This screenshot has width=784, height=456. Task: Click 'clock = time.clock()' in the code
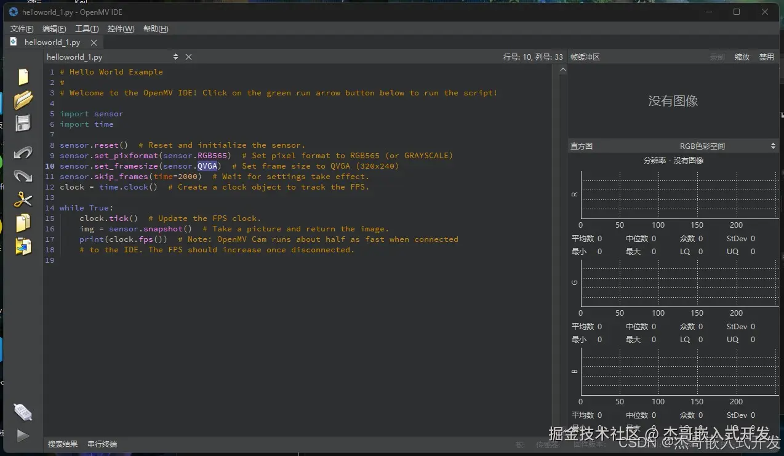pyautogui.click(x=109, y=187)
